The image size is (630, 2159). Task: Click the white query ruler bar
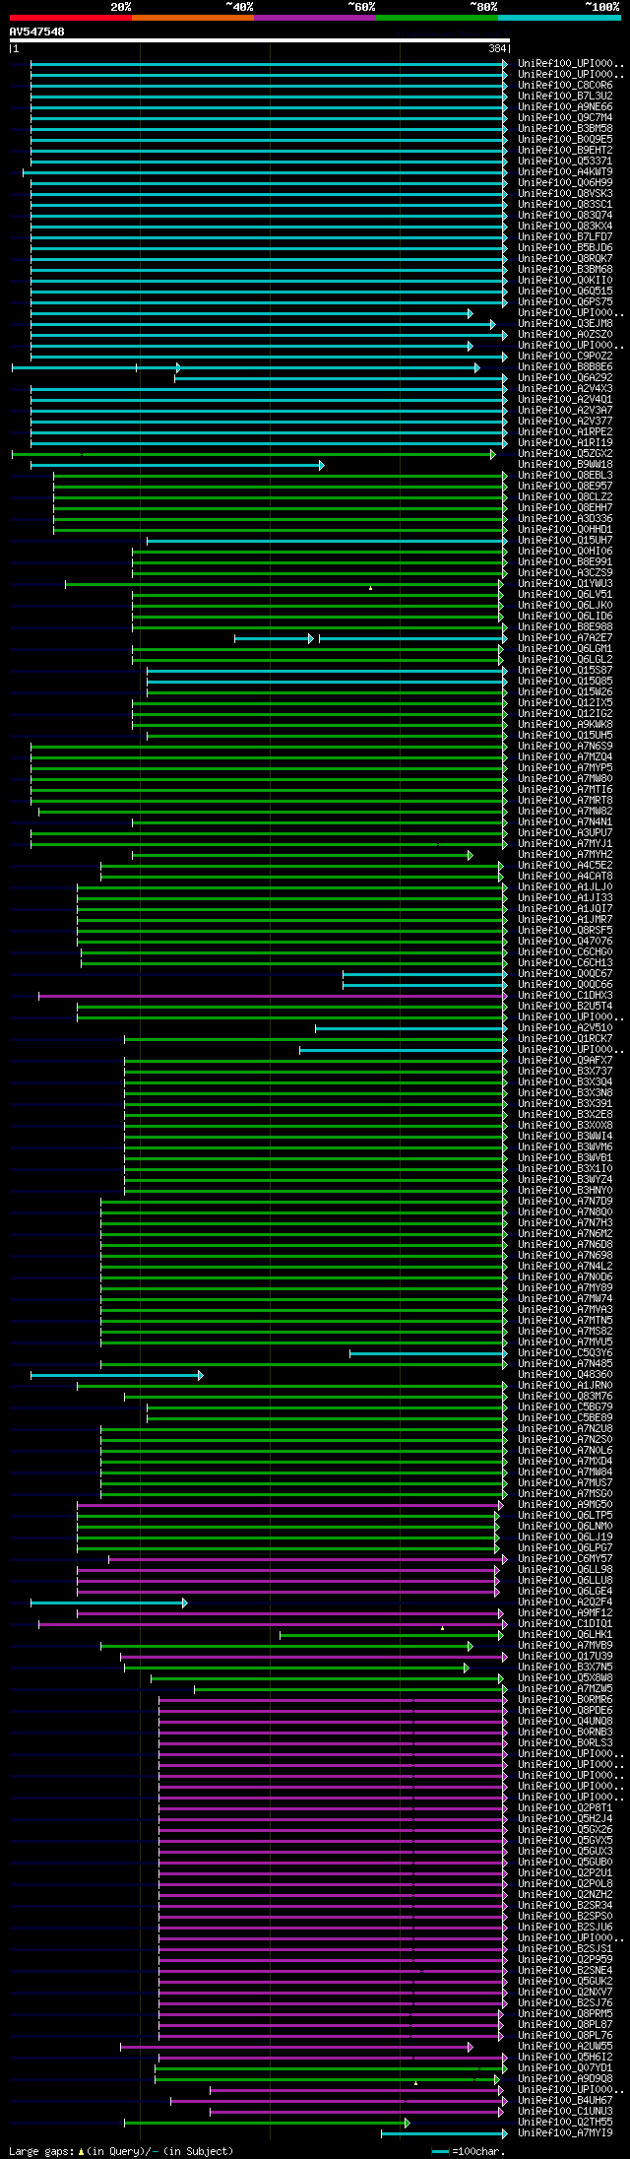click(259, 40)
